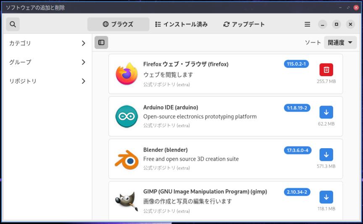Open the GIMP (gimp) entry title
Screen dimensions: 363x224
click(x=205, y=192)
